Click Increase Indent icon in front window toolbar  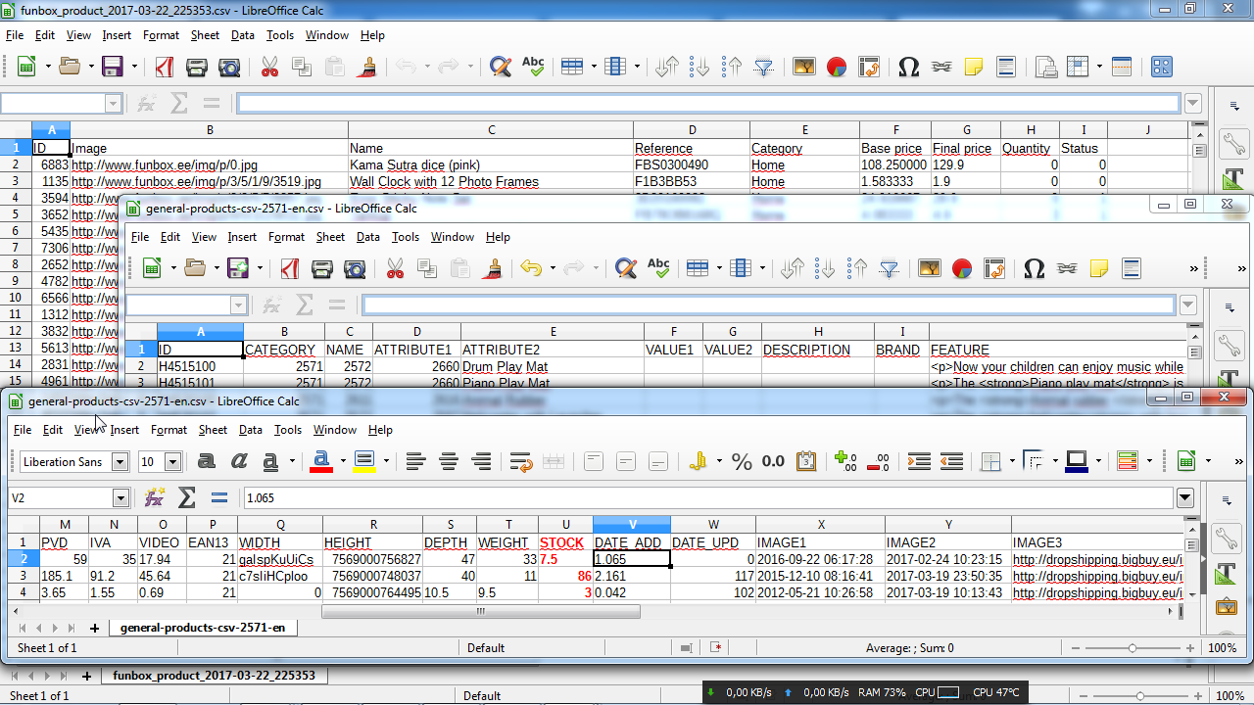(x=919, y=461)
